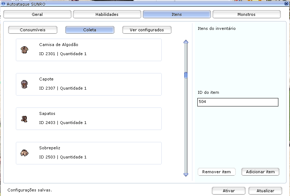Image resolution: width=290 pixels, height=196 pixels.
Task: Click the Autoatague SUNRO title bar icon
Action: point(3,4)
